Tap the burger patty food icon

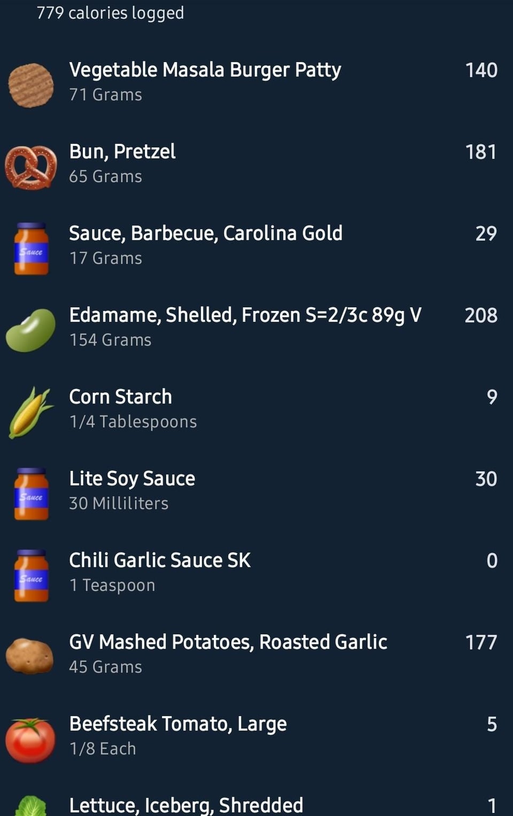tap(31, 86)
